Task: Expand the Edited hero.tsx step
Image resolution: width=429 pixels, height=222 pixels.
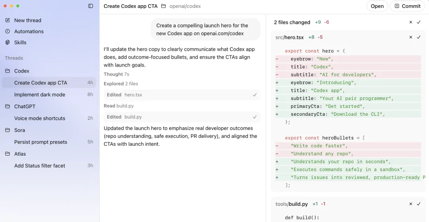Action: (182, 95)
